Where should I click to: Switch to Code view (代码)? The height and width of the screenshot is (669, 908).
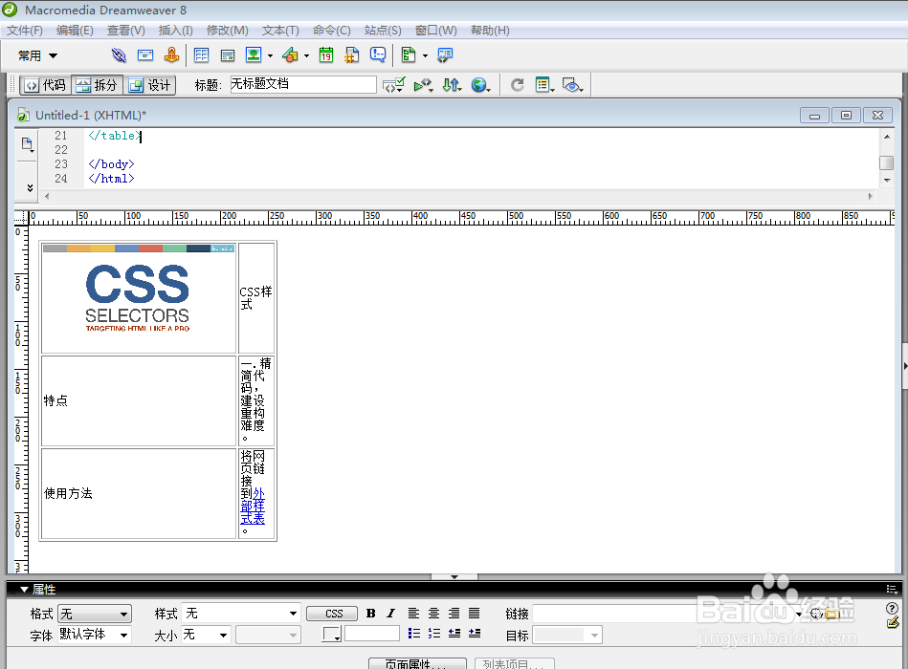pyautogui.click(x=46, y=86)
